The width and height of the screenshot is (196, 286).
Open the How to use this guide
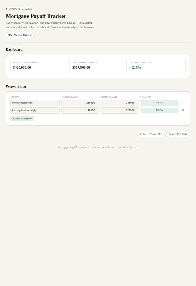click(20, 35)
